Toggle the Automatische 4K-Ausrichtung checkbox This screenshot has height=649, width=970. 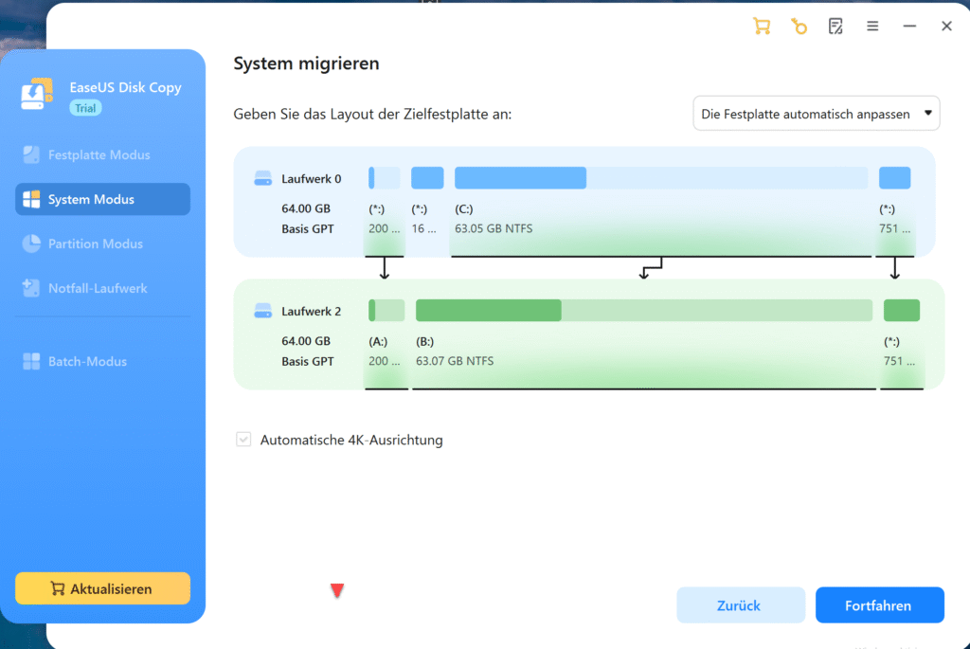[x=243, y=440]
